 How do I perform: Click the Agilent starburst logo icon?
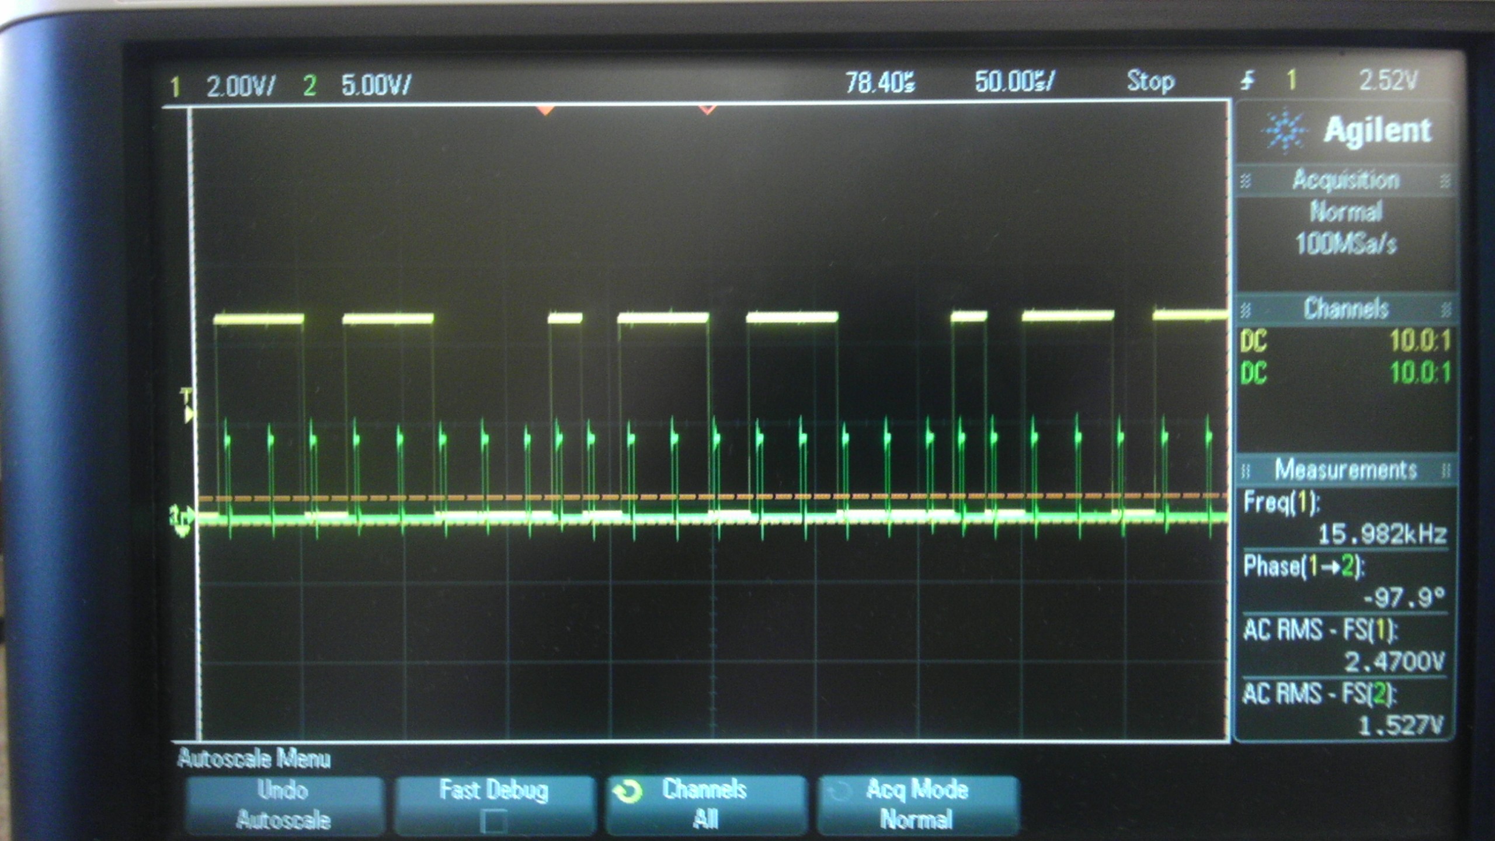coord(1285,131)
